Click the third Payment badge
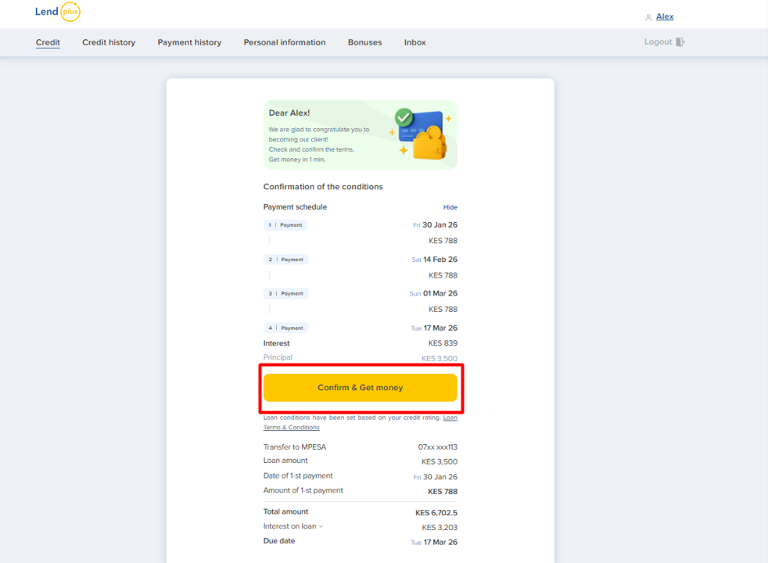Image resolution: width=768 pixels, height=563 pixels. (x=285, y=294)
